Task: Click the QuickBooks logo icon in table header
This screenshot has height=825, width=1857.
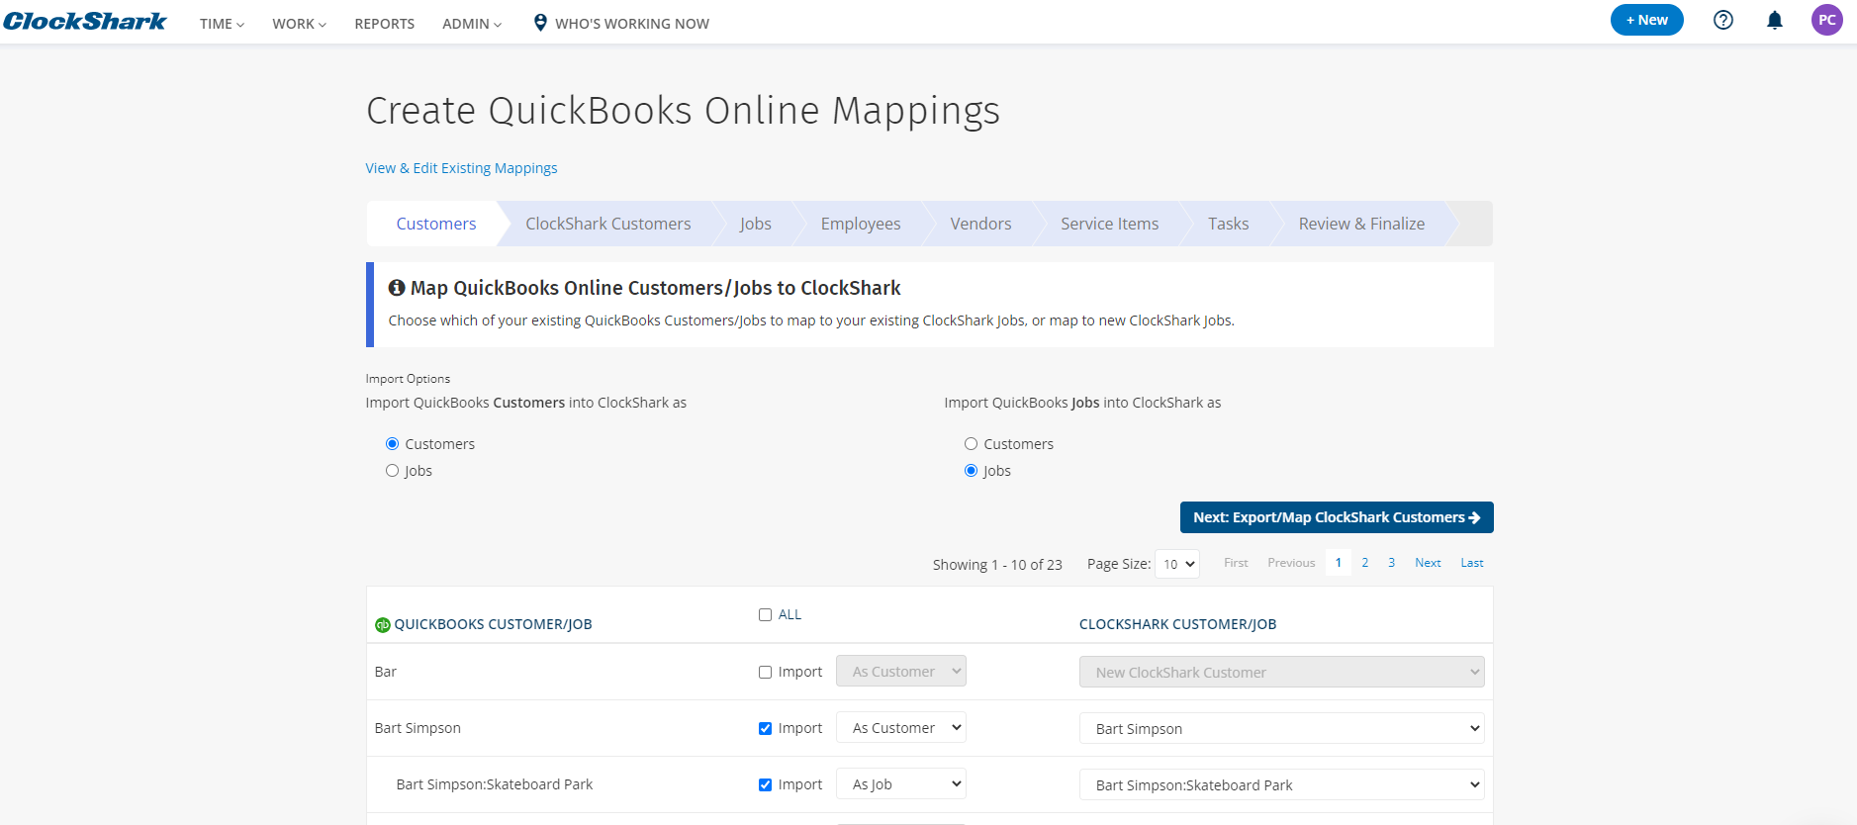Action: [383, 625]
